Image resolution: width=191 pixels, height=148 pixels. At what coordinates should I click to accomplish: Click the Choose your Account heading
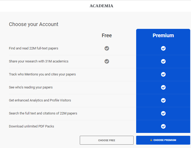pos(34,24)
